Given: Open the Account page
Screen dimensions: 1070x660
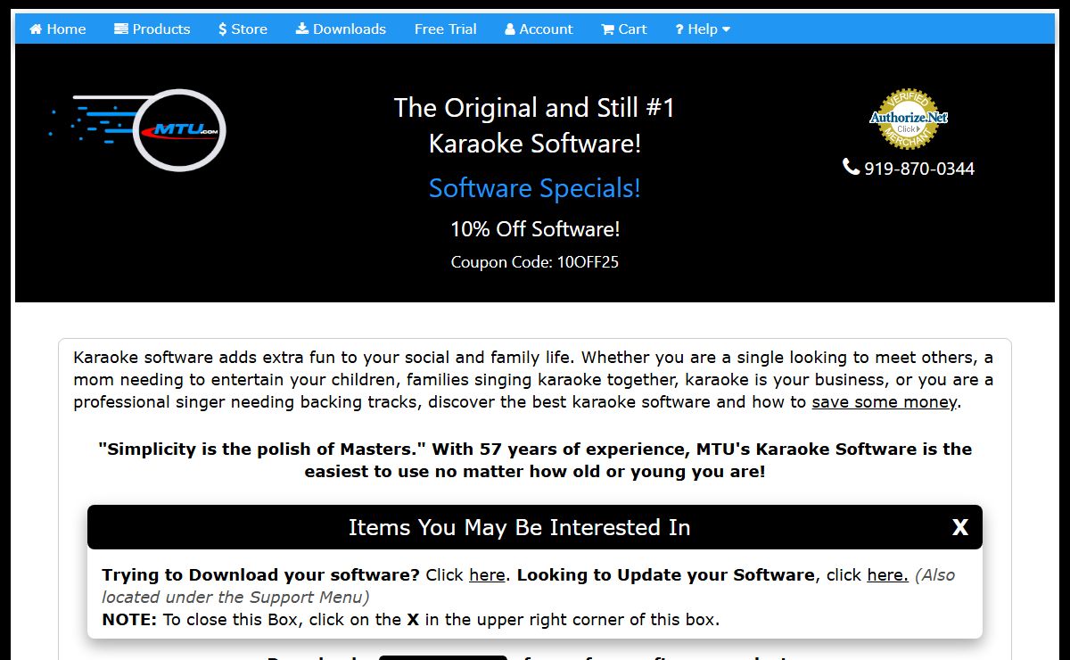Looking at the screenshot, I should coord(539,29).
